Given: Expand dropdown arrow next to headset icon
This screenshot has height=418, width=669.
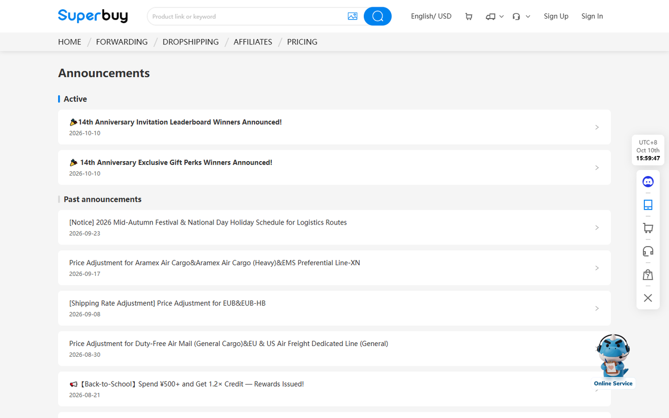Looking at the screenshot, I should [x=528, y=16].
